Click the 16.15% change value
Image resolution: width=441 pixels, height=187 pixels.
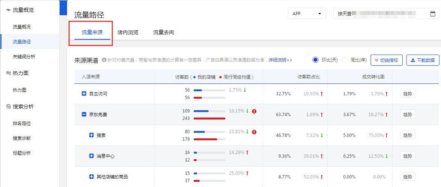[236, 111]
